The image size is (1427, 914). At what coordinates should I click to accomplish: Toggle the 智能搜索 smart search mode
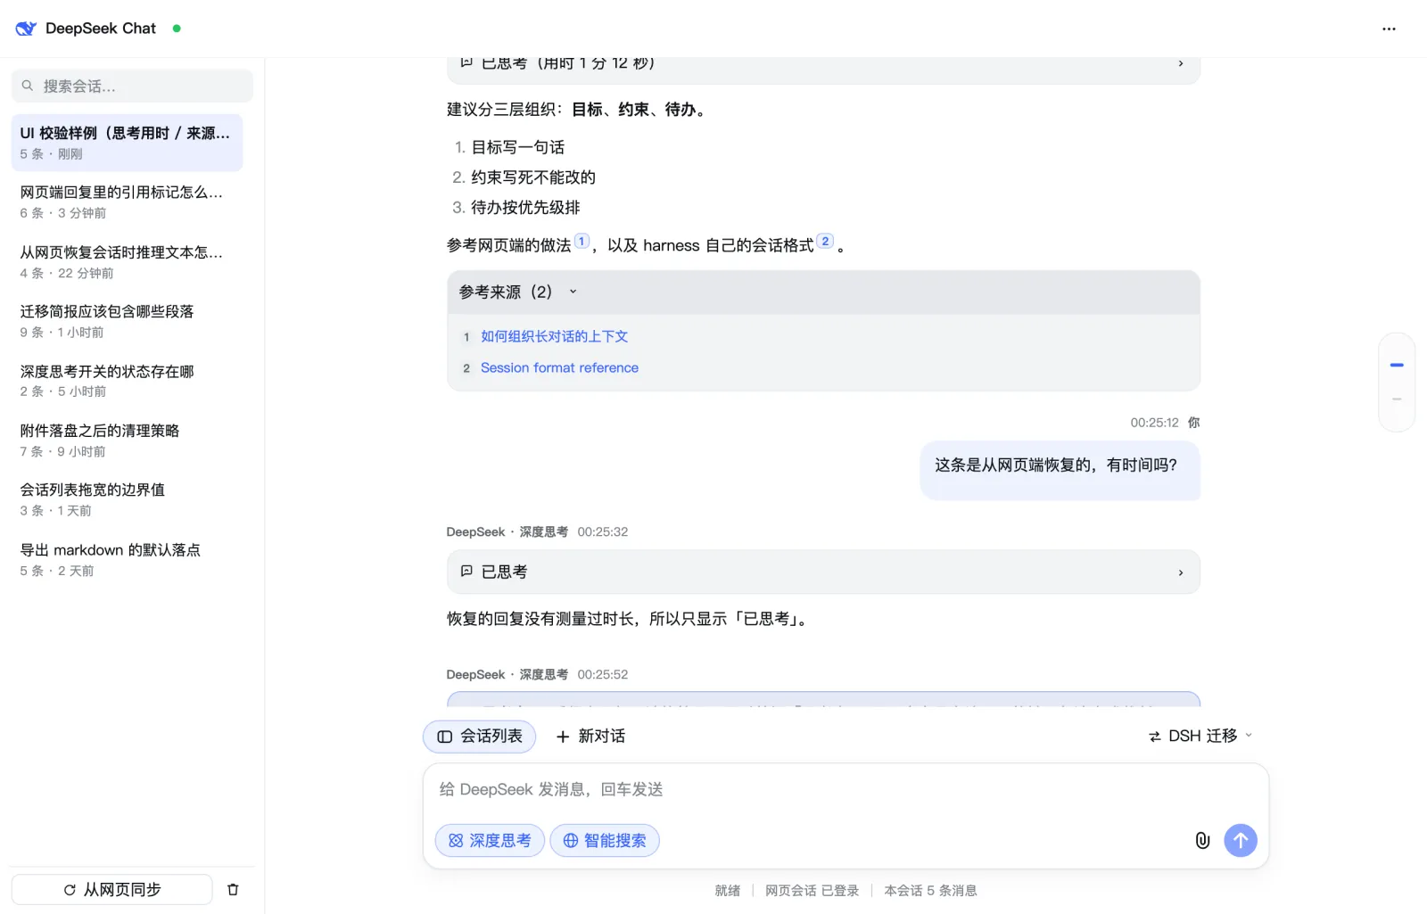point(605,840)
